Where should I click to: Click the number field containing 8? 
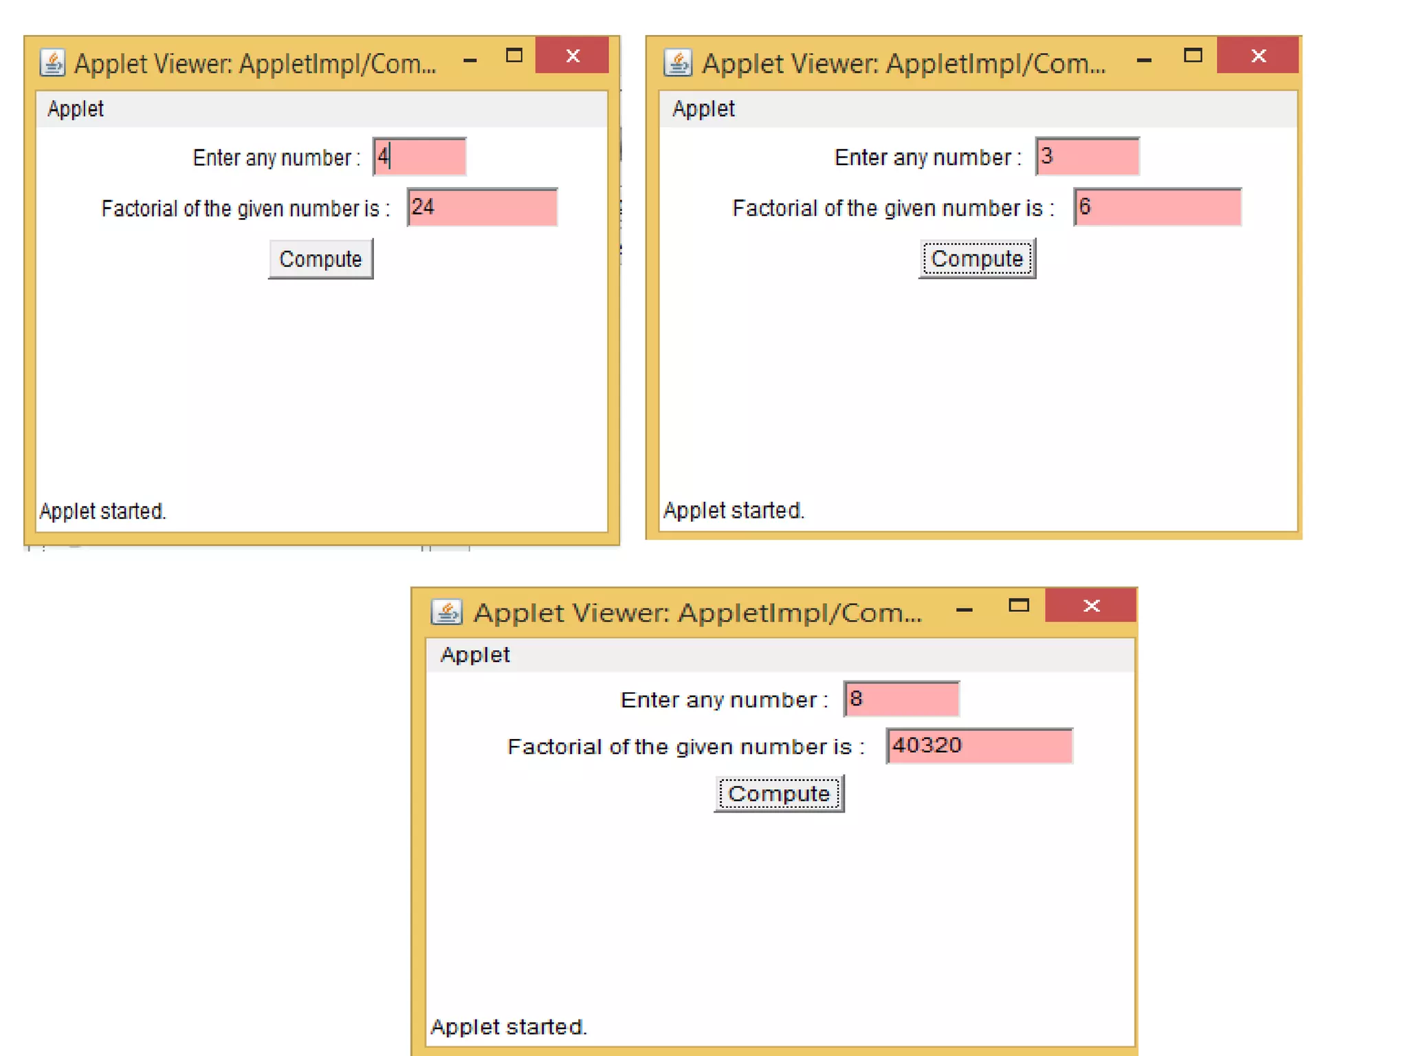(x=901, y=699)
